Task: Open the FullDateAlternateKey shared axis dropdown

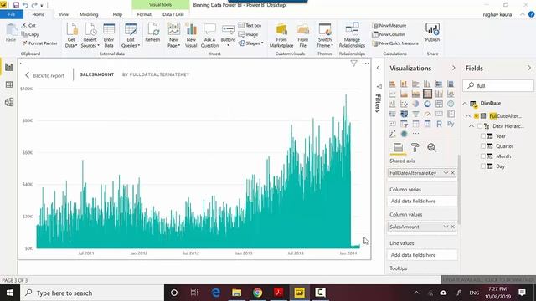Action: [446, 173]
